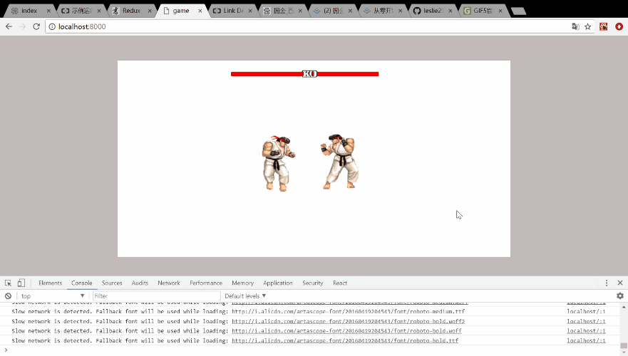Screen dimensions: 628x356
Task: Open a new browser tab
Action: point(519,11)
